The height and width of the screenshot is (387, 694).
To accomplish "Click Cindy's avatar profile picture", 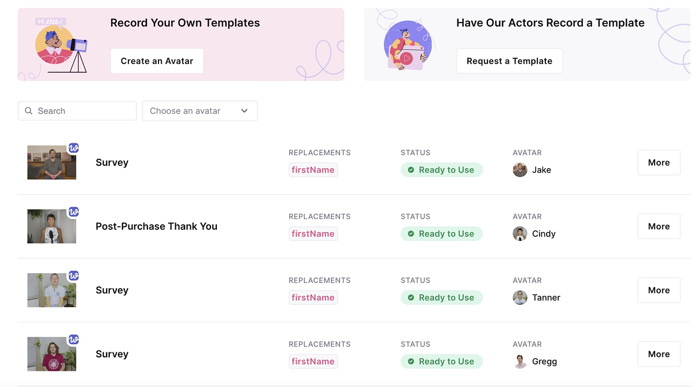I will (x=519, y=233).
